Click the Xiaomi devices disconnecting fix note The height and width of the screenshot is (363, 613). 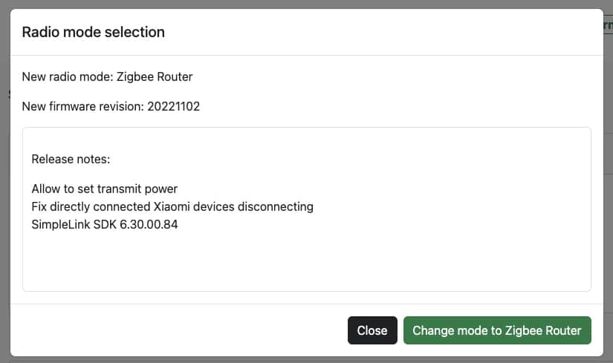[x=172, y=206]
